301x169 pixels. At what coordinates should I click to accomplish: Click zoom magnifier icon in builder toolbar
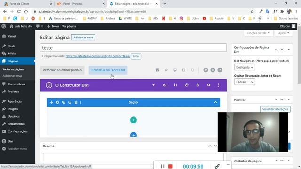(x=166, y=70)
